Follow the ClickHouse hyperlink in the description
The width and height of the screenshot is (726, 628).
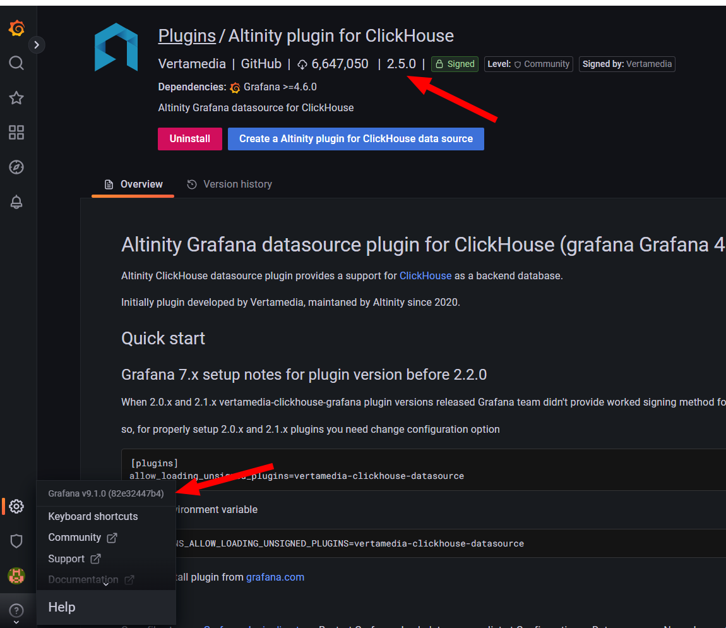[x=425, y=275]
